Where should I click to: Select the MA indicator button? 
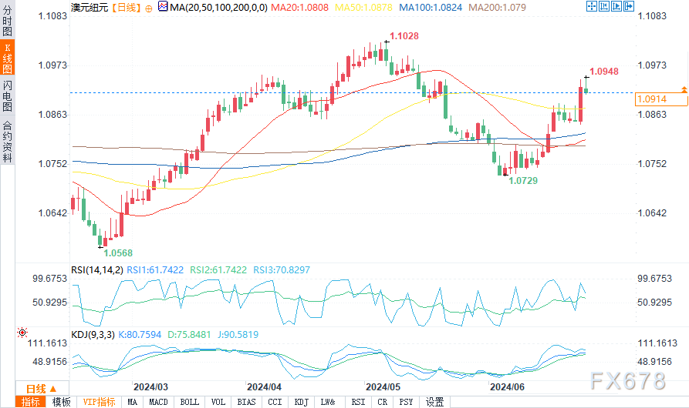pos(132,402)
